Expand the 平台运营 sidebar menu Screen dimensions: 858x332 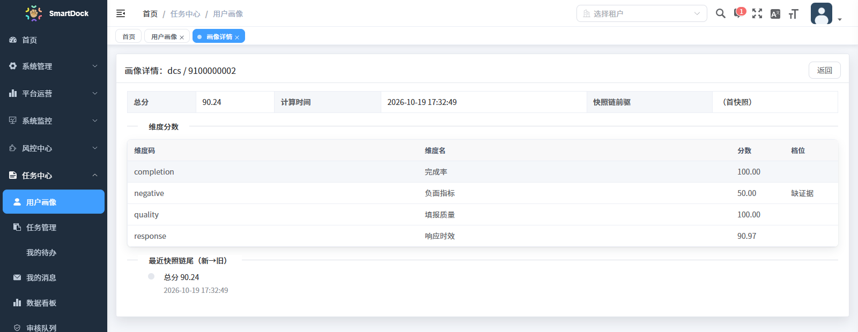tap(54, 94)
